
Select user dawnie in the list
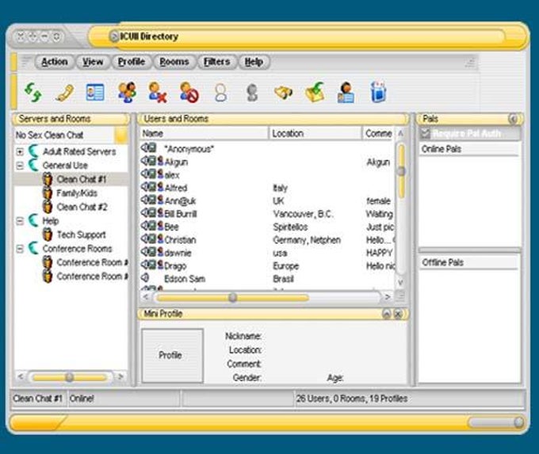(x=178, y=253)
